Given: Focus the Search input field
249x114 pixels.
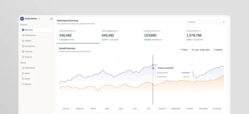Looking at the screenshot, I should pyautogui.click(x=206, y=22).
